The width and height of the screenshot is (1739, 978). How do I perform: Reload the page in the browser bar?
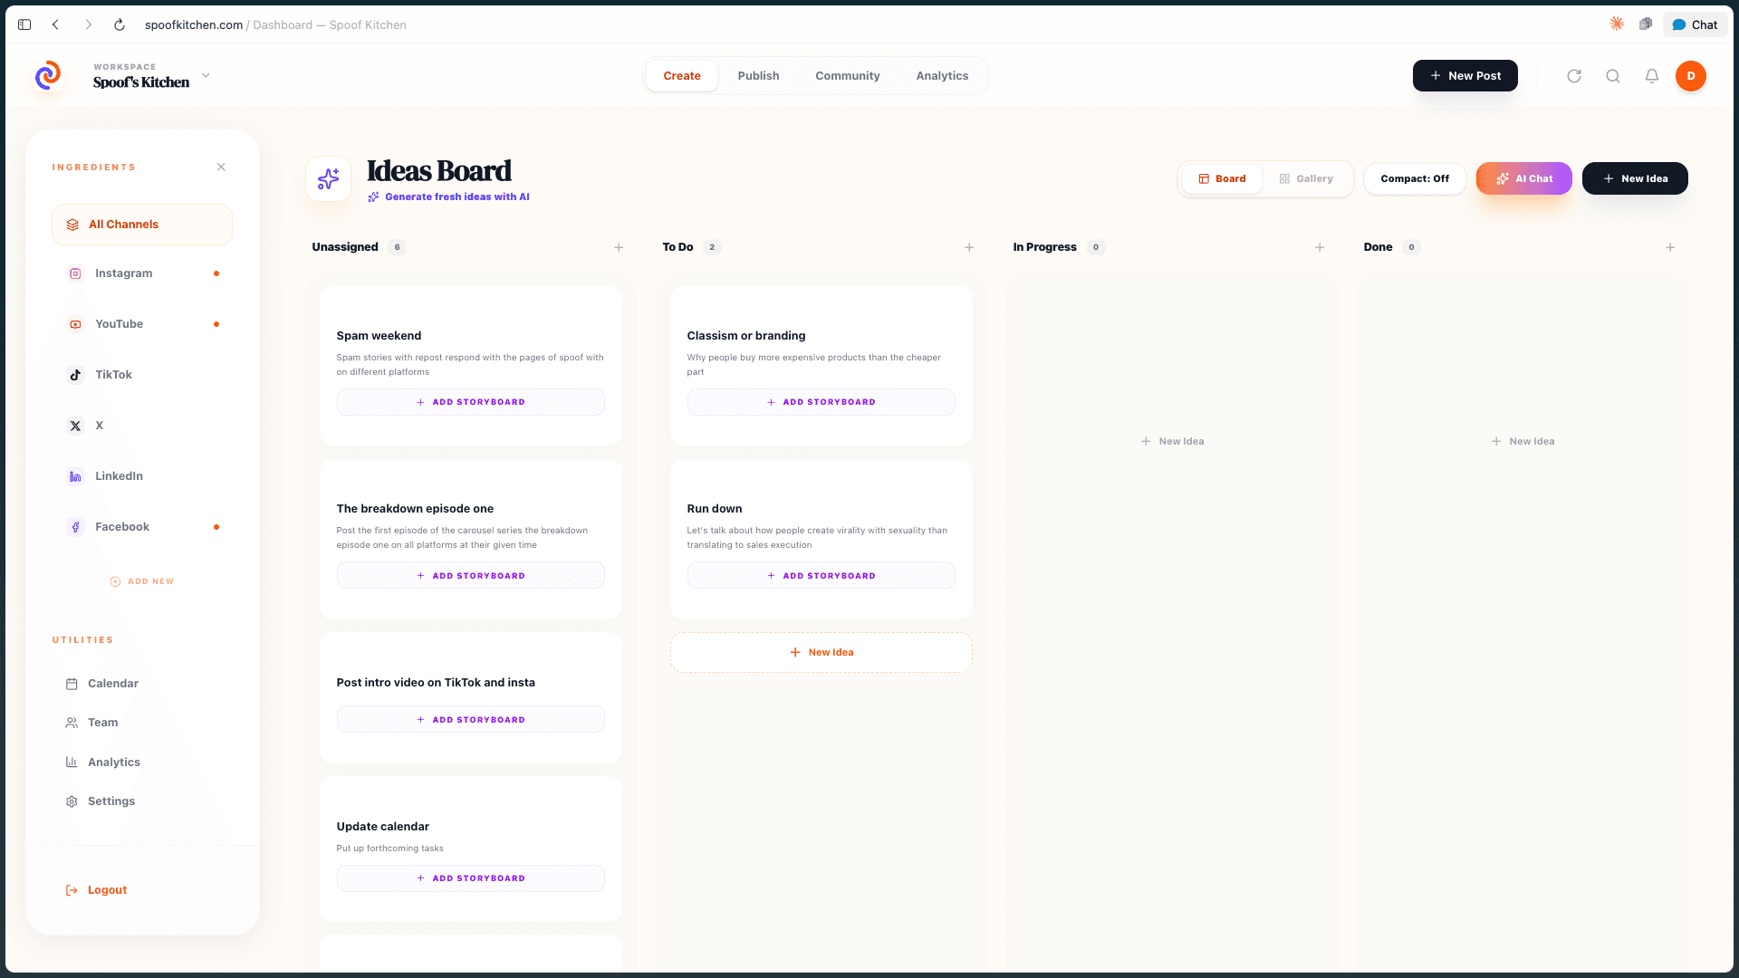[x=119, y=24]
